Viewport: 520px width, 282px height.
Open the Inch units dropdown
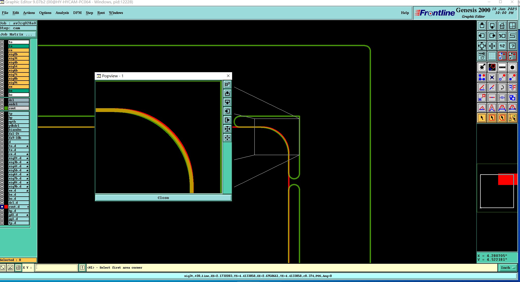pos(508,268)
